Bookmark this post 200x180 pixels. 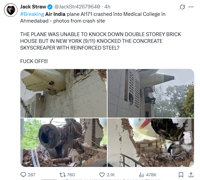pyautogui.click(x=181, y=175)
